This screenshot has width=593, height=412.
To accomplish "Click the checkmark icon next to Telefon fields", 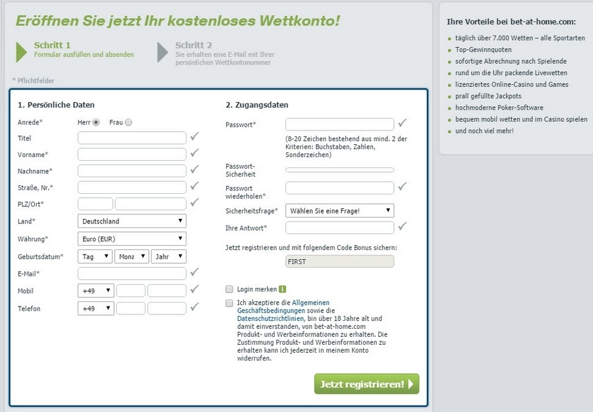I will click(x=195, y=307).
